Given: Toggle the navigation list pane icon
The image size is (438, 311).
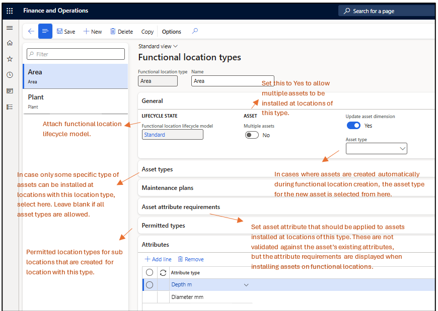Looking at the screenshot, I should tap(45, 31).
